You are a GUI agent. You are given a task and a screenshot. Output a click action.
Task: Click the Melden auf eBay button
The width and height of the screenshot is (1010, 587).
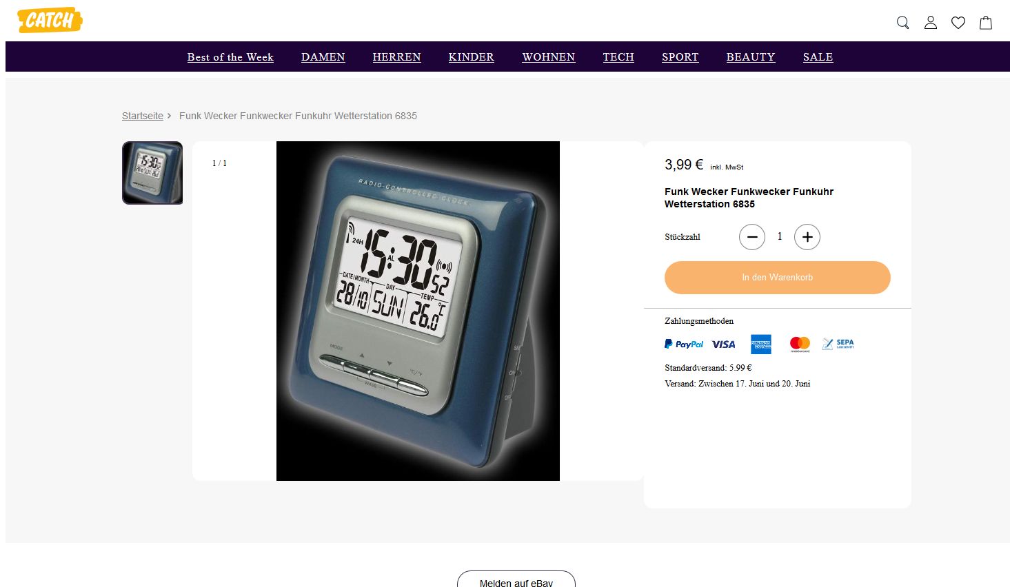coord(516,579)
